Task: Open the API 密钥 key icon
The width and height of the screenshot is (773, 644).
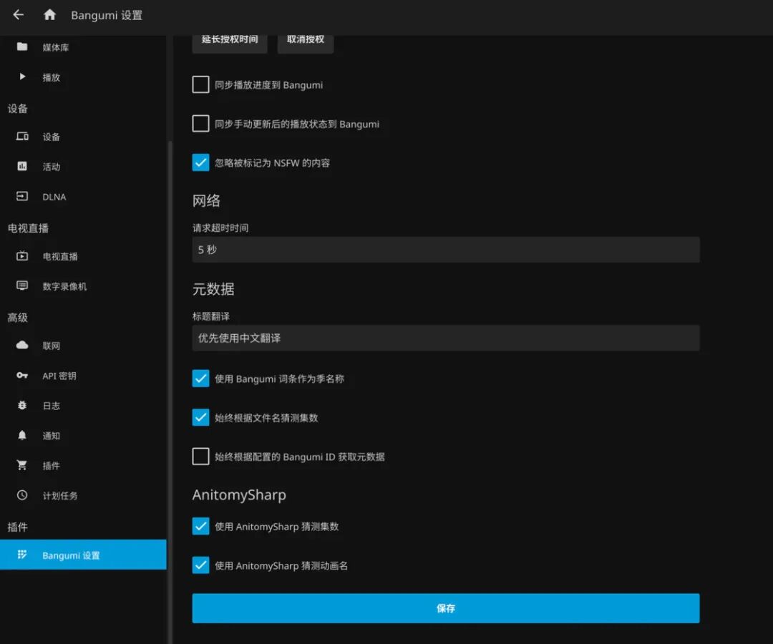Action: click(x=22, y=375)
